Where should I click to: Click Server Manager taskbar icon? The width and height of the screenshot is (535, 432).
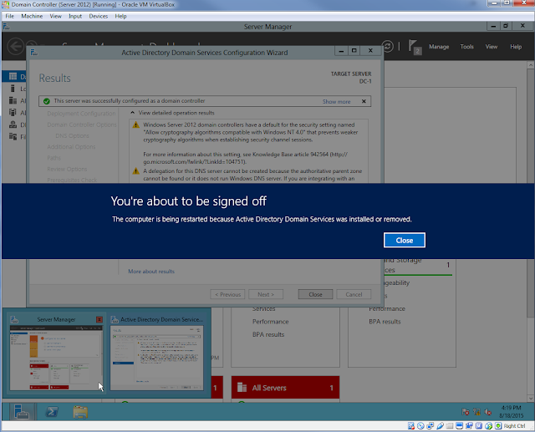click(22, 412)
